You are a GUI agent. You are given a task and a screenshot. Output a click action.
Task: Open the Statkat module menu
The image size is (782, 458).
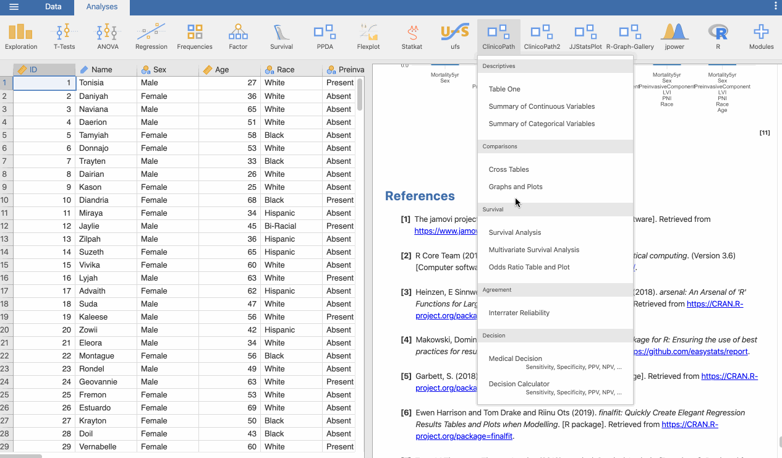[412, 36]
